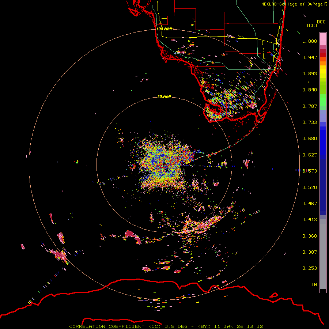The image size is (329, 329).
Task: Click the 0.253 legend value
Action: pyautogui.click(x=310, y=268)
